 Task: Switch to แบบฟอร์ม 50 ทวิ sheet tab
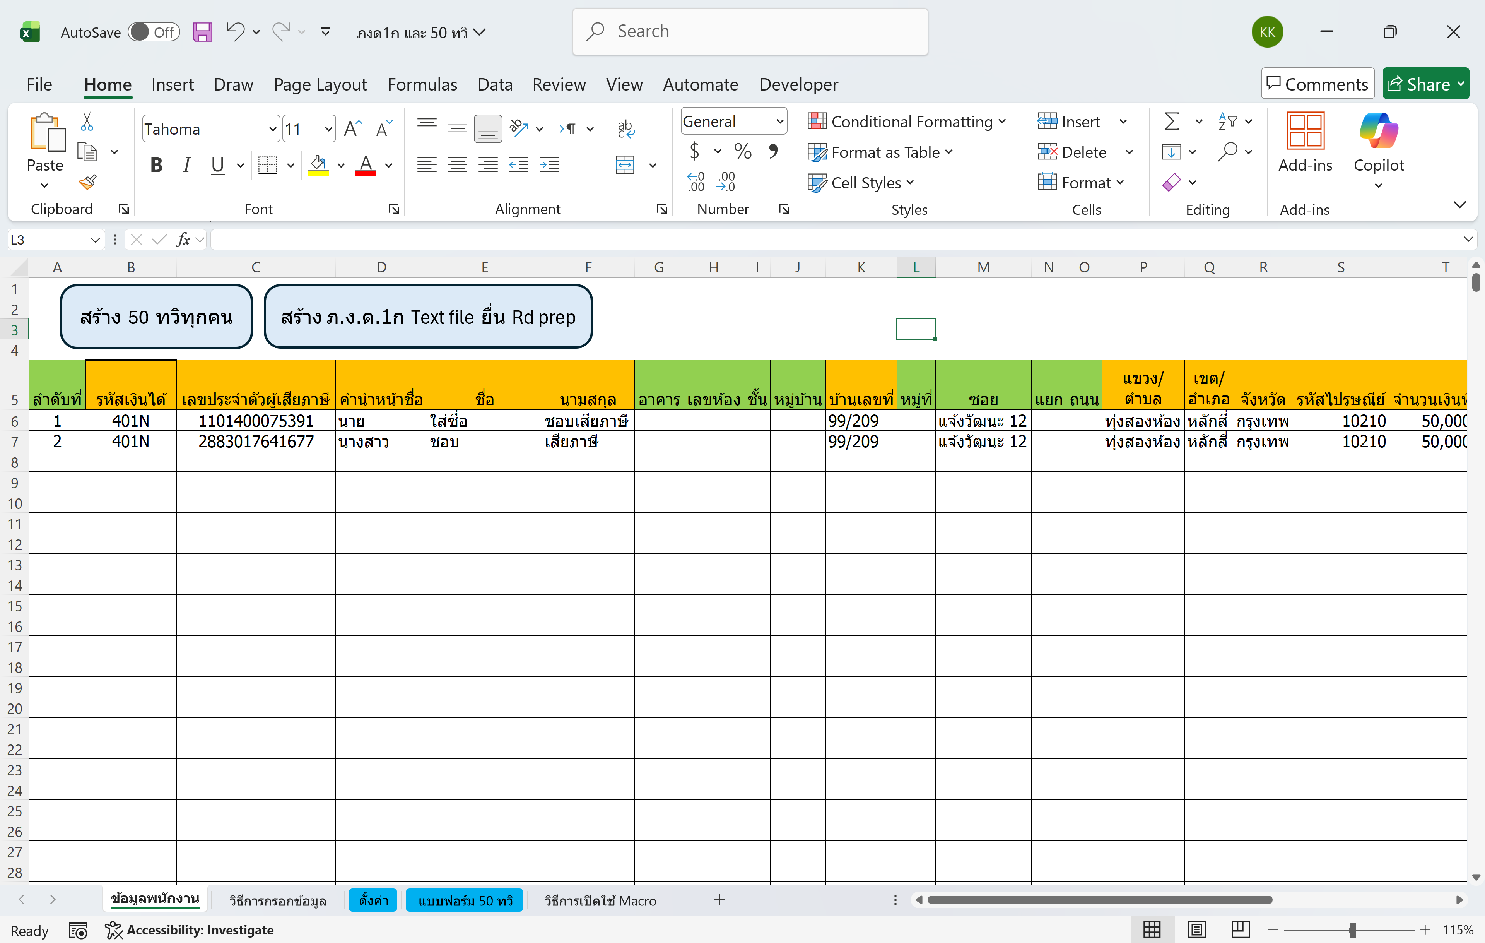tap(465, 900)
